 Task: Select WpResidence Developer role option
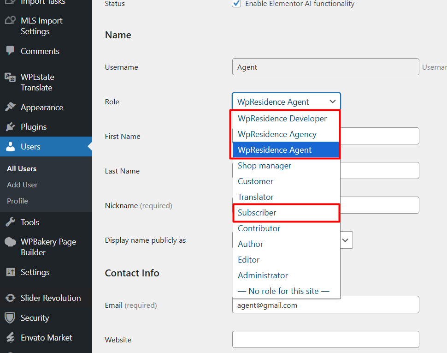[x=286, y=119]
